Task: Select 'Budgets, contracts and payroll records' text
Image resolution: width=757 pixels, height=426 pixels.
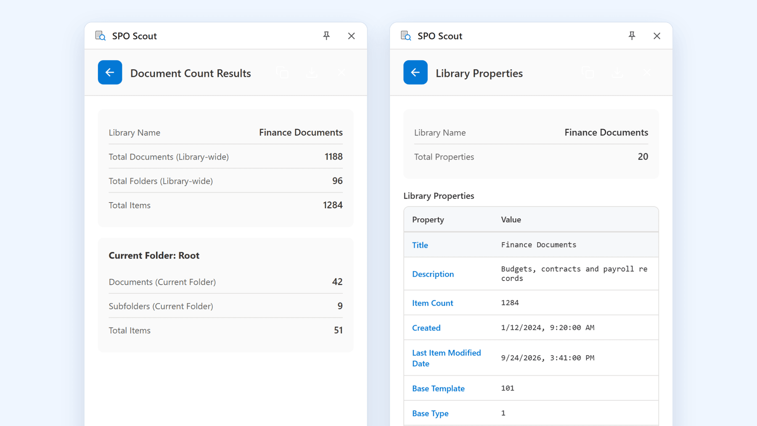Action: click(x=574, y=274)
